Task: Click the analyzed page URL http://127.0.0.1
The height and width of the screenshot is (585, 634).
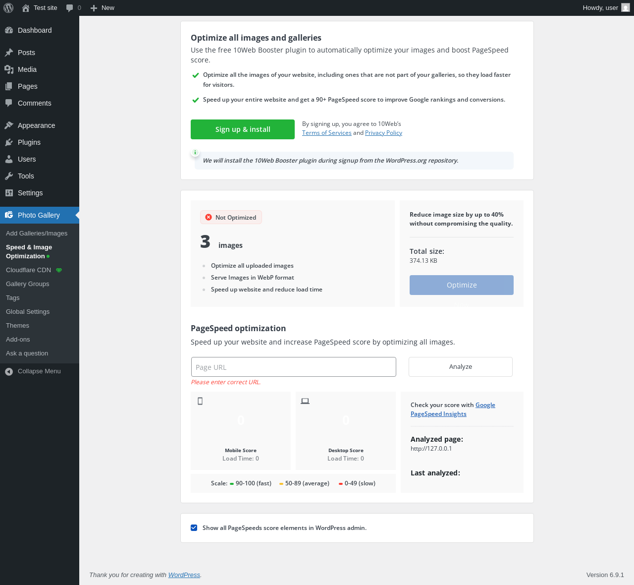Action: [431, 449]
